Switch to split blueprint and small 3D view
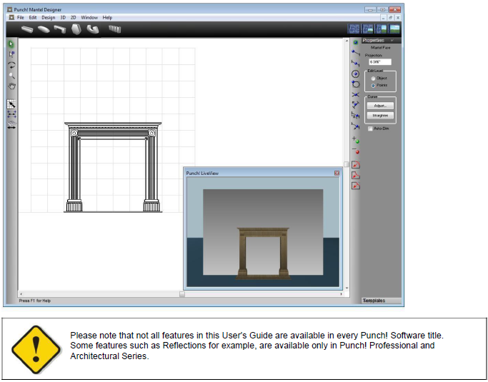This screenshot has width=488, height=382. [x=367, y=29]
